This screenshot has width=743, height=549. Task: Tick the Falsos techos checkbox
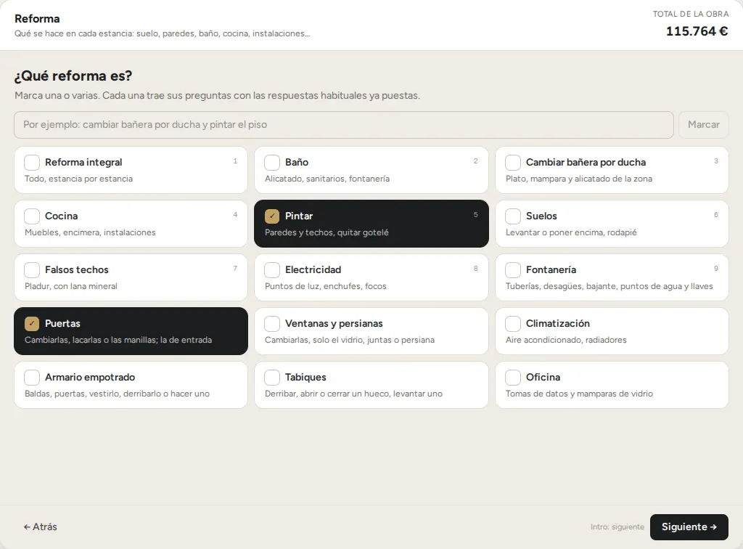click(32, 269)
